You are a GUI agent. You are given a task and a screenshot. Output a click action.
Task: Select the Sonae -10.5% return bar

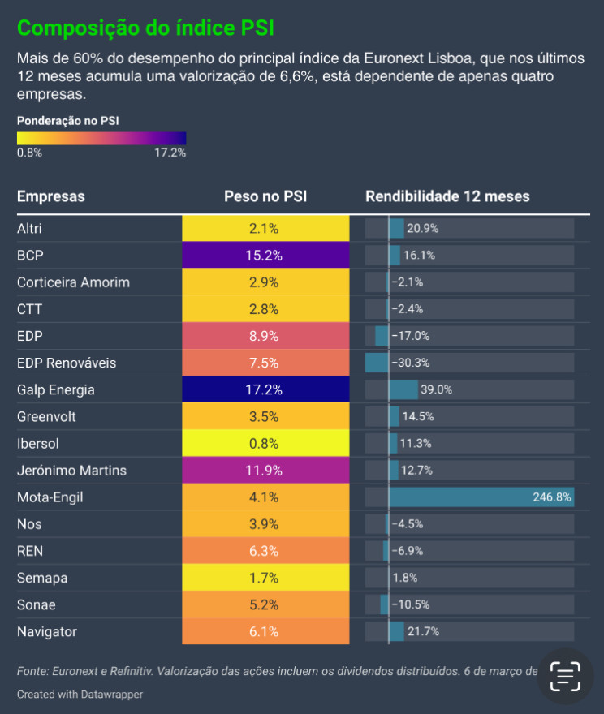pos(385,604)
